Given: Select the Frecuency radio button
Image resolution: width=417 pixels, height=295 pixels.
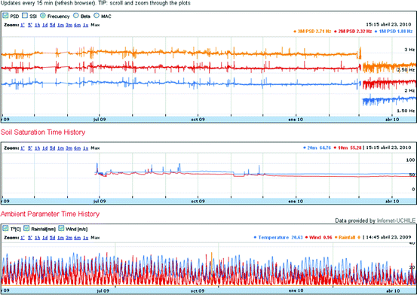Looking at the screenshot, I should click(x=42, y=16).
